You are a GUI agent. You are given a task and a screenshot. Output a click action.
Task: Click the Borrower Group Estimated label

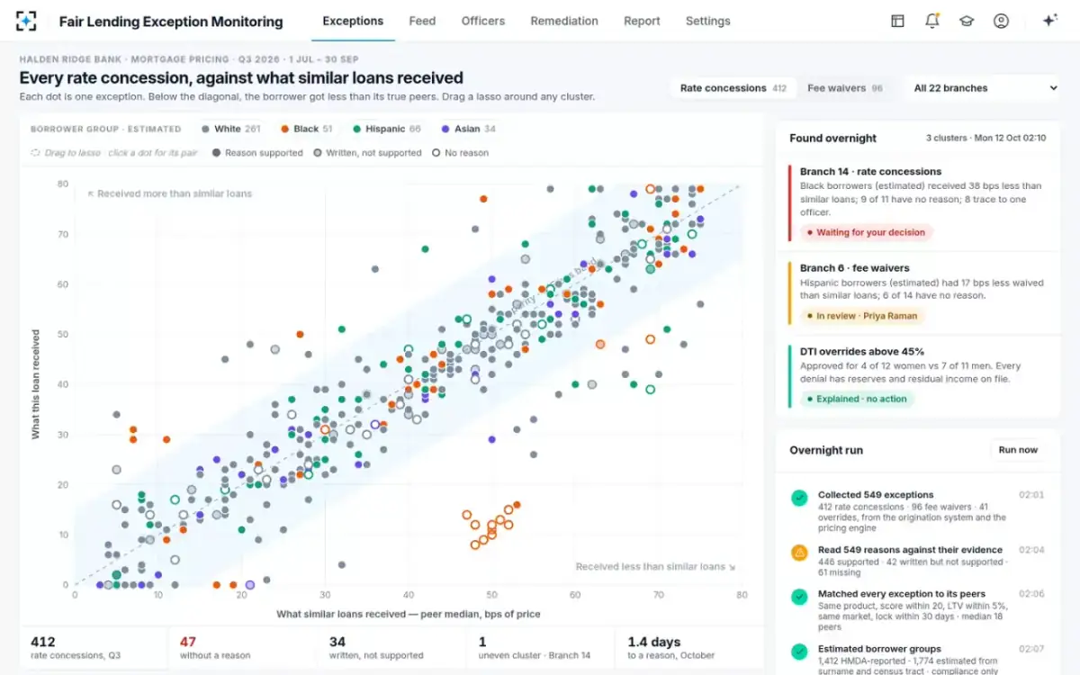tap(105, 129)
